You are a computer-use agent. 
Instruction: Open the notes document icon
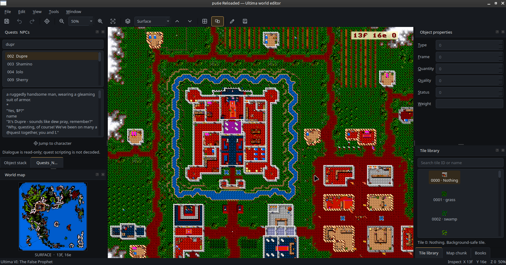point(245,21)
